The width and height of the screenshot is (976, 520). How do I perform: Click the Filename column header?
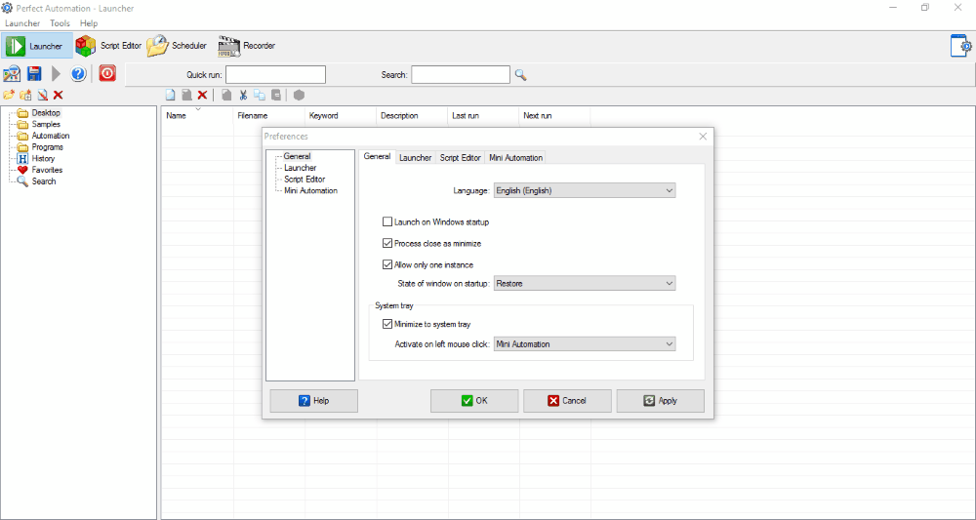[x=269, y=116]
